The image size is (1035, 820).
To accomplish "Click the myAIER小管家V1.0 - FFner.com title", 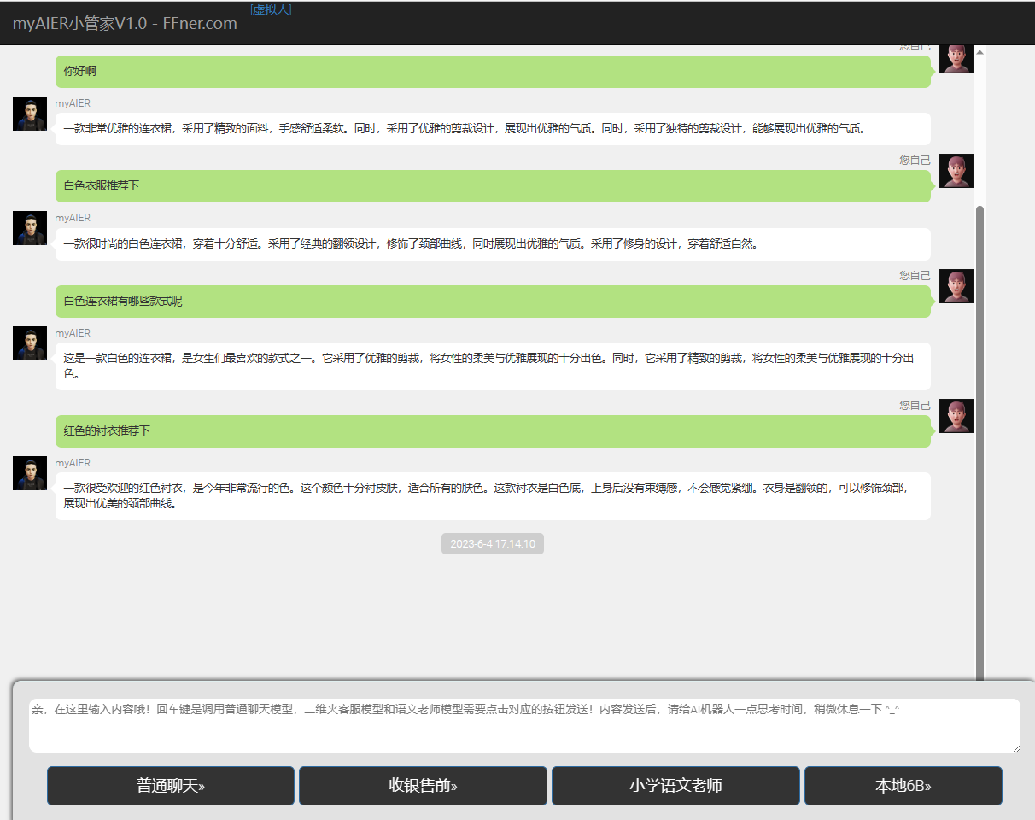I will (x=125, y=24).
